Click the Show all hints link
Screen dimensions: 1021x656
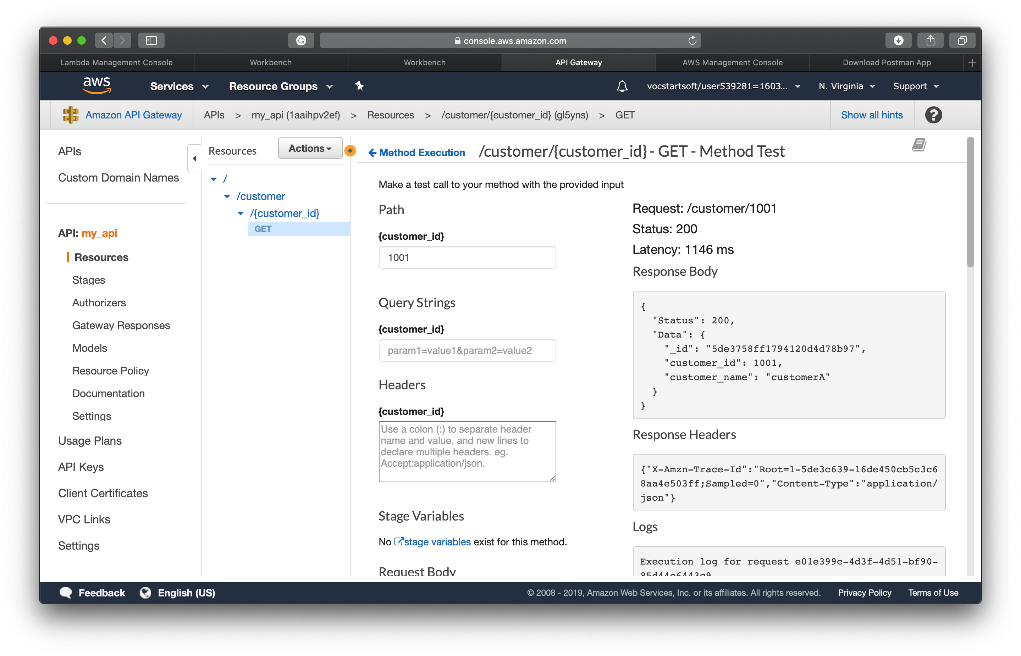pos(872,115)
